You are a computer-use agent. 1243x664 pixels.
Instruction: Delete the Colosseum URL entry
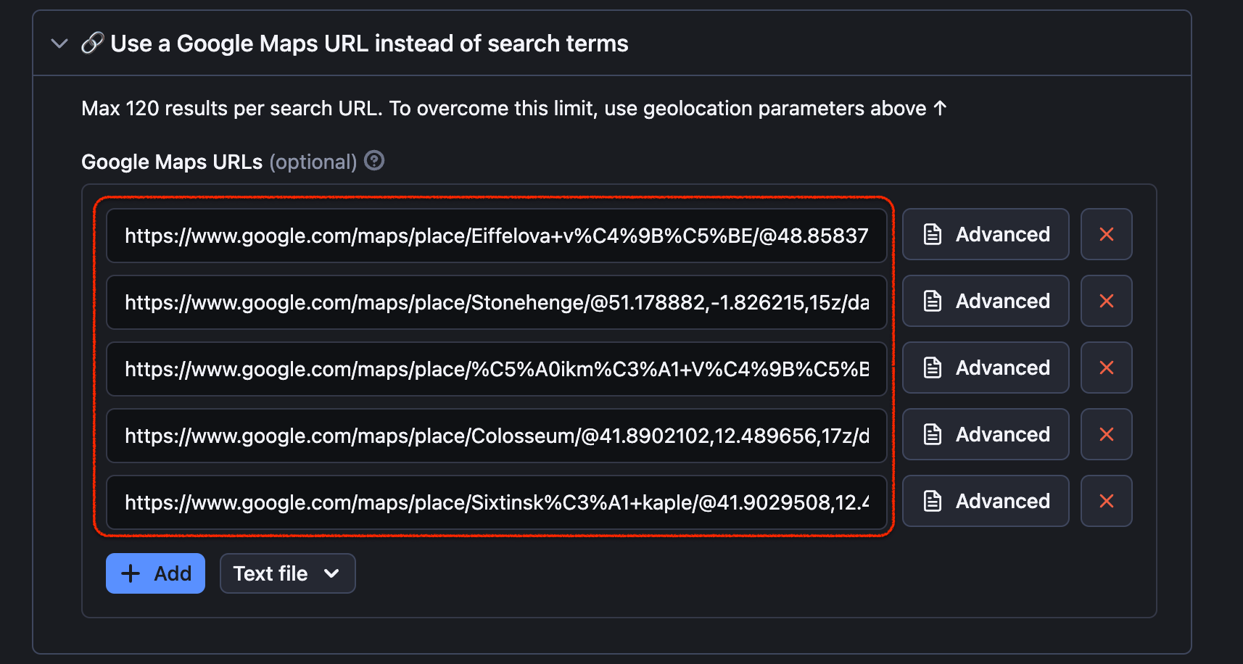[1106, 434]
